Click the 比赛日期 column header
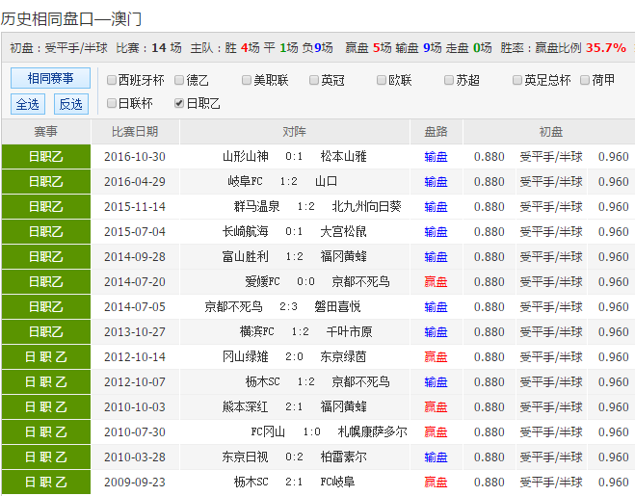635x496 pixels. (x=135, y=132)
